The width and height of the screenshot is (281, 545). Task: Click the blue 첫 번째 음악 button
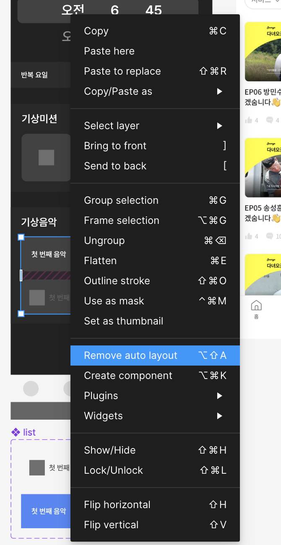click(x=46, y=511)
